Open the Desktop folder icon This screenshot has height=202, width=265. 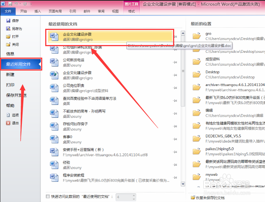[196, 74]
